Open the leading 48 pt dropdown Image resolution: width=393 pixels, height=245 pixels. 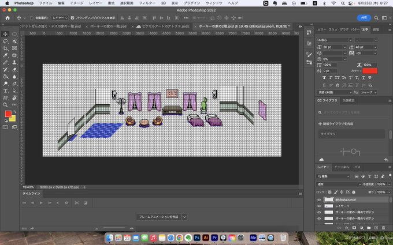coord(375,47)
